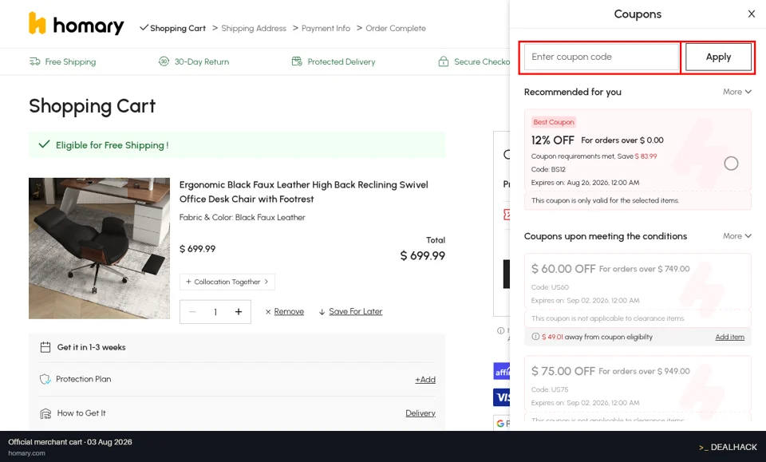Click the info icon beside $49.01 away
Screen dimensions: 766x462
tap(535, 337)
